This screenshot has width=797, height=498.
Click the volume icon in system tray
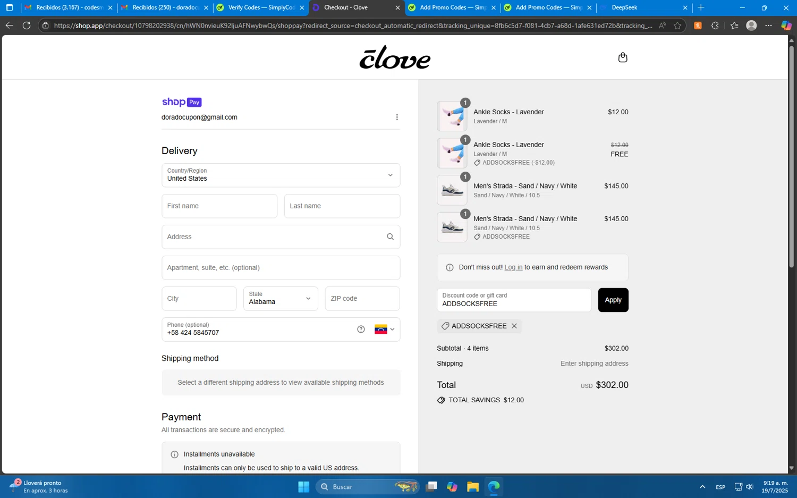point(749,487)
